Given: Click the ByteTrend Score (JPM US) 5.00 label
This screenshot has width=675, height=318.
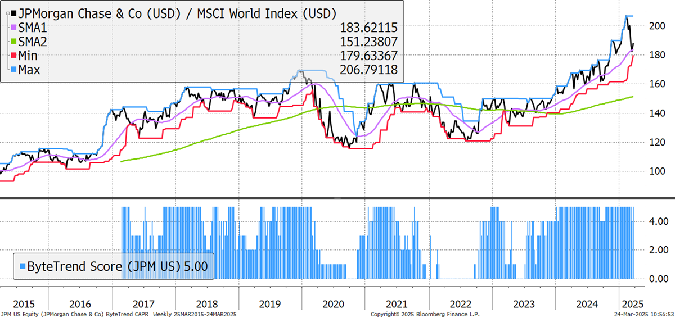Looking at the screenshot, I should (118, 266).
